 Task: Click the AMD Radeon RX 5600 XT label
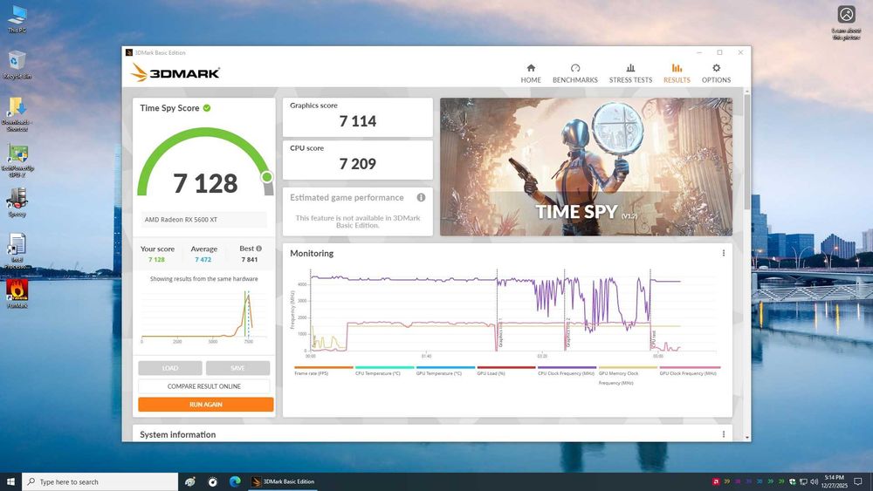pyautogui.click(x=181, y=220)
